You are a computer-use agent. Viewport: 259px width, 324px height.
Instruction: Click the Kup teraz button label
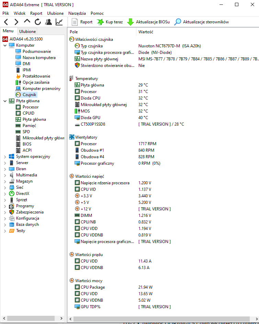(114, 22)
